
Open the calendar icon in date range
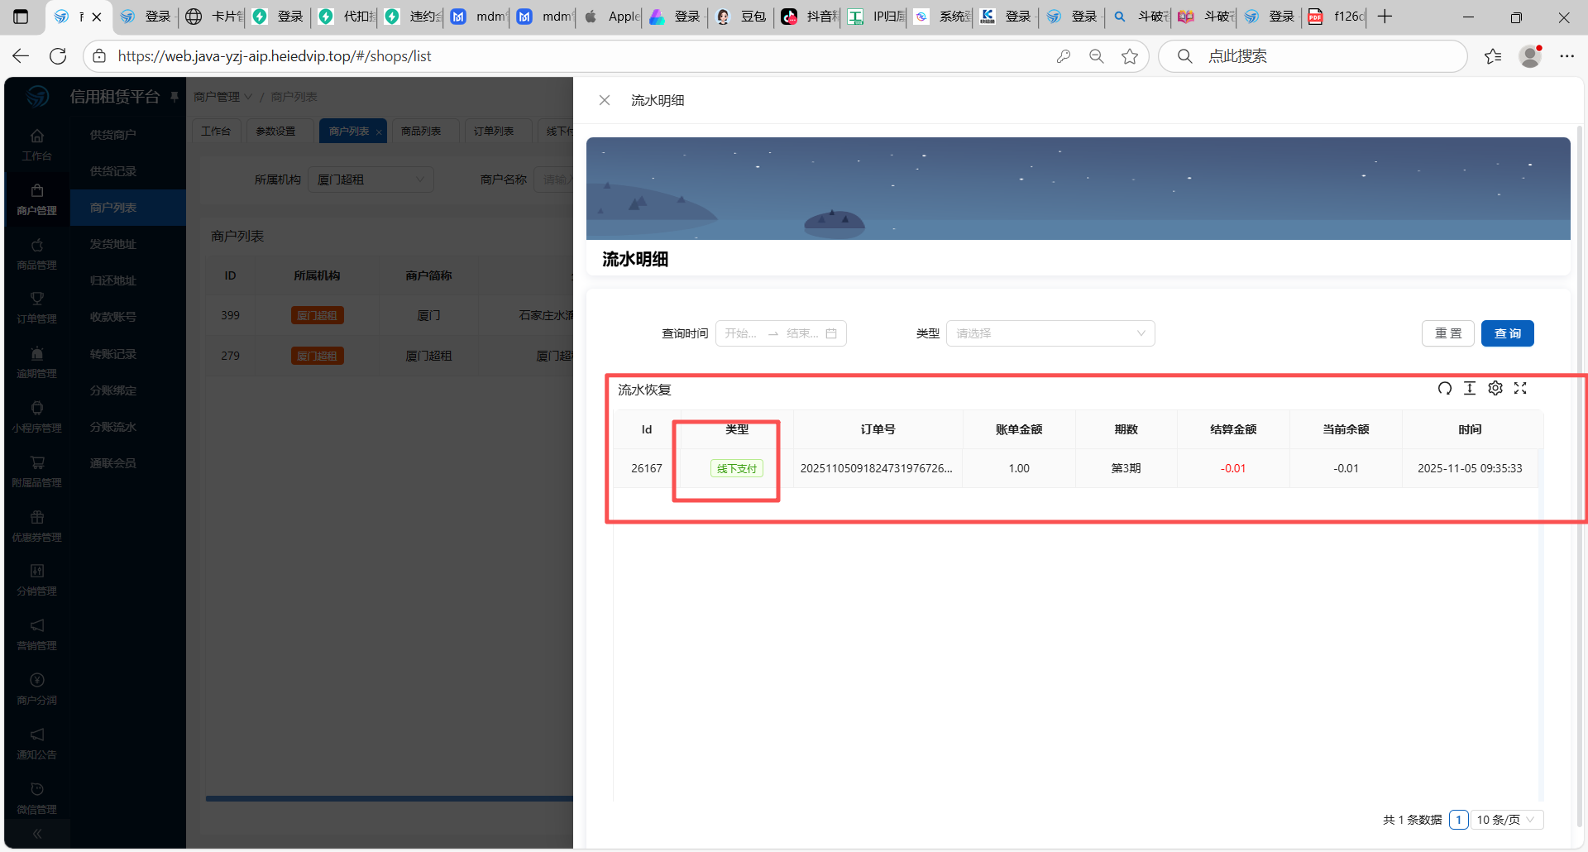831,333
